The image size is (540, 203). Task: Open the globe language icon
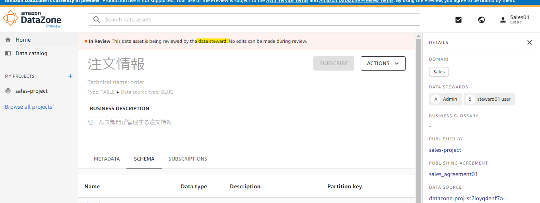coord(482,20)
